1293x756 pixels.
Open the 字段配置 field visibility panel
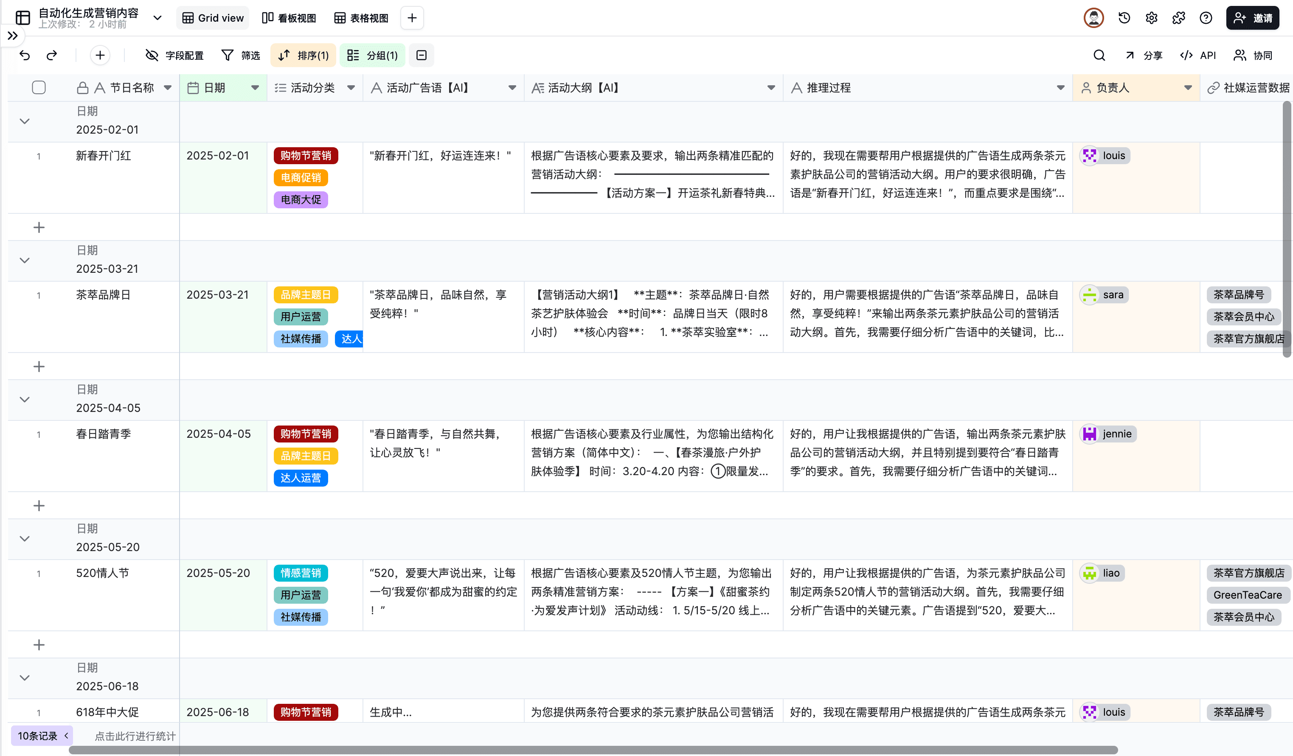point(174,55)
